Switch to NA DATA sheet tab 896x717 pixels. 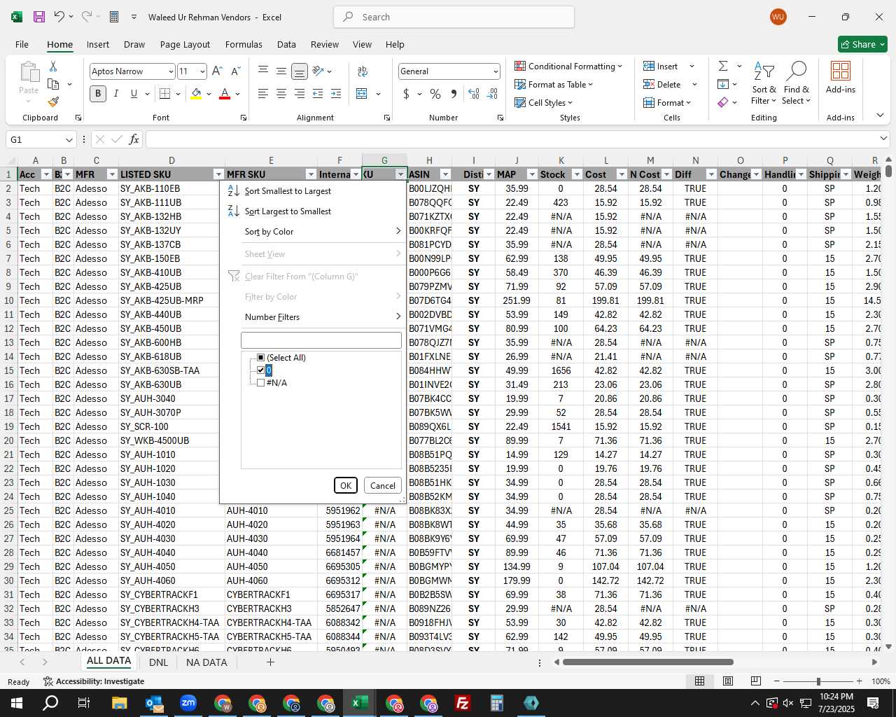pos(206,662)
